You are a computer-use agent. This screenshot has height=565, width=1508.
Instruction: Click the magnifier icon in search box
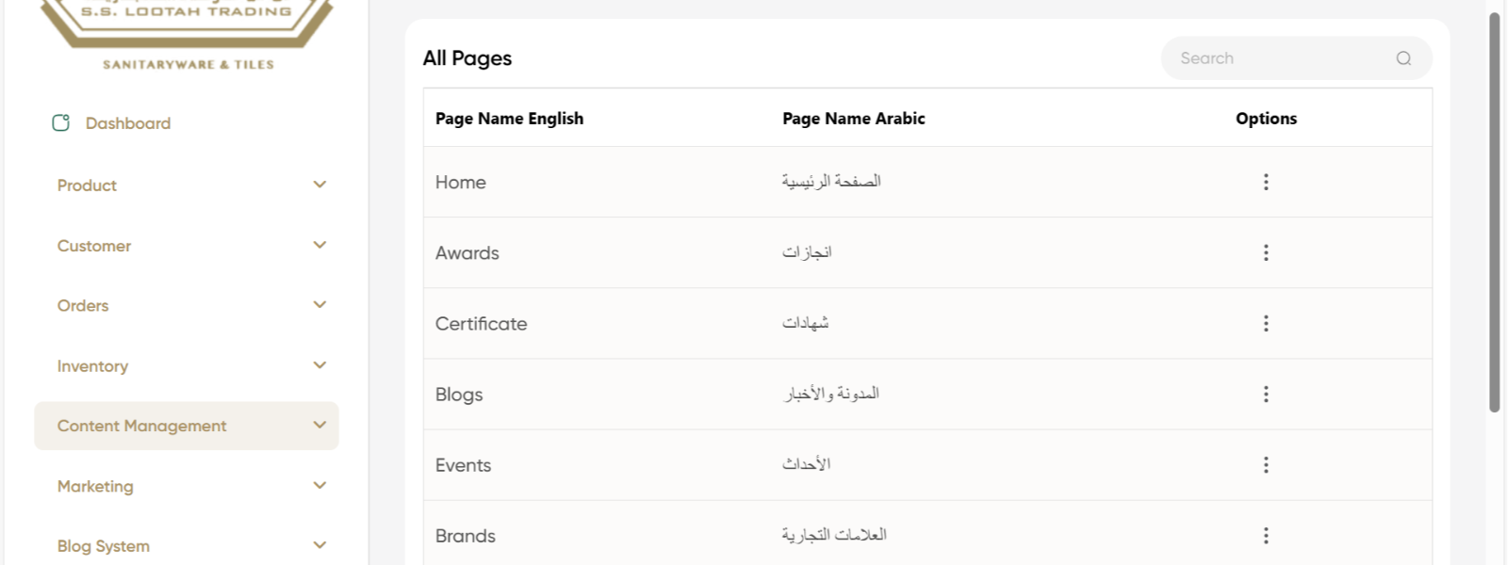click(1403, 58)
